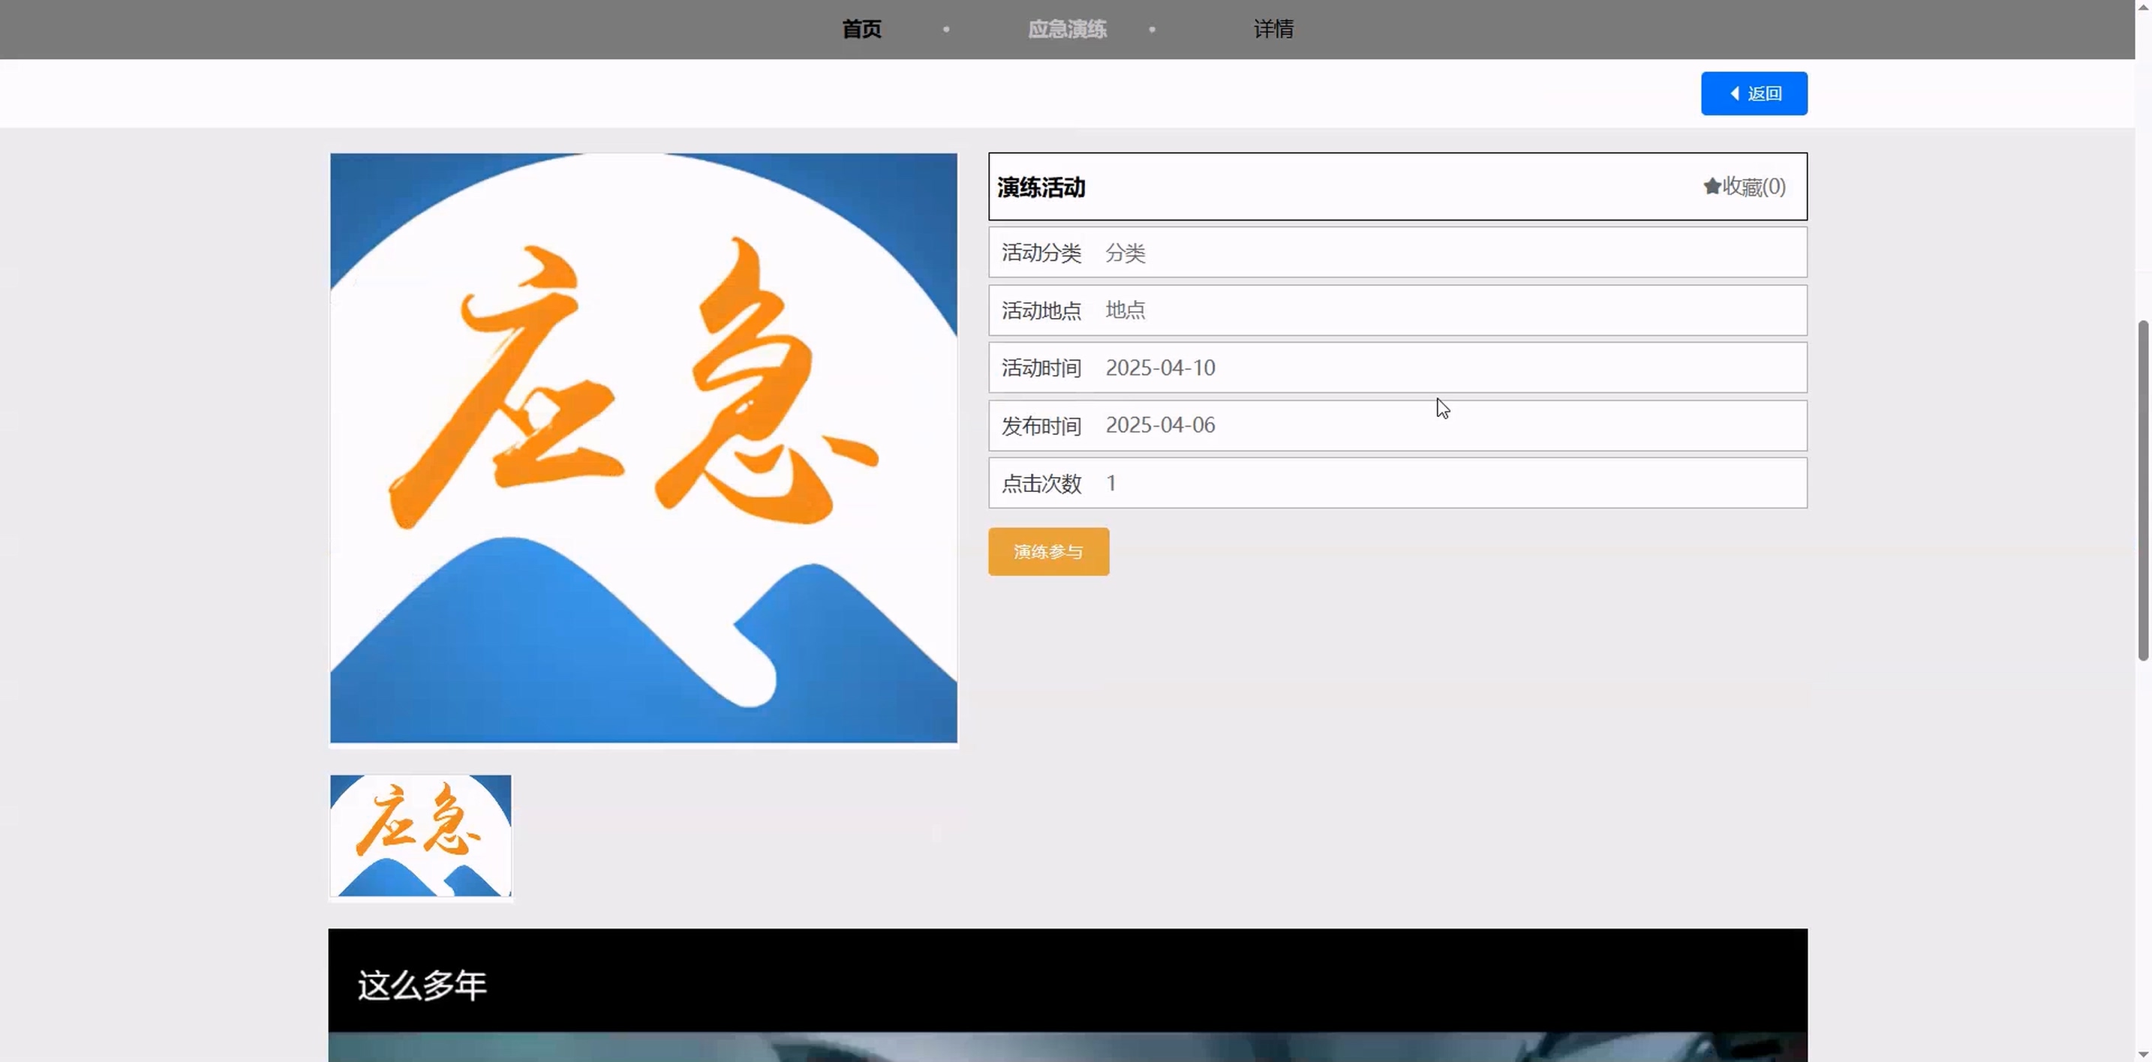Click the 活动分类 row
Viewport: 2152px width, 1062px height.
coord(1397,253)
